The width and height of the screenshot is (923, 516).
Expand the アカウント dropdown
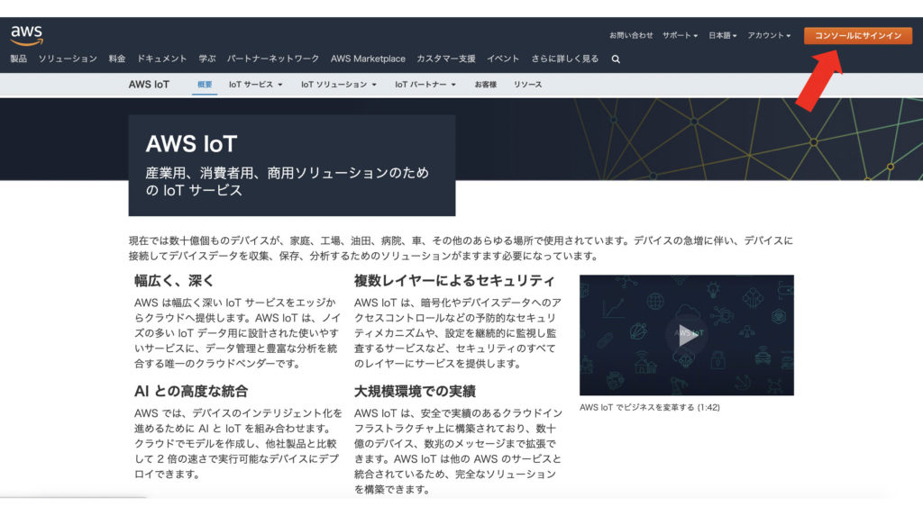point(768,36)
